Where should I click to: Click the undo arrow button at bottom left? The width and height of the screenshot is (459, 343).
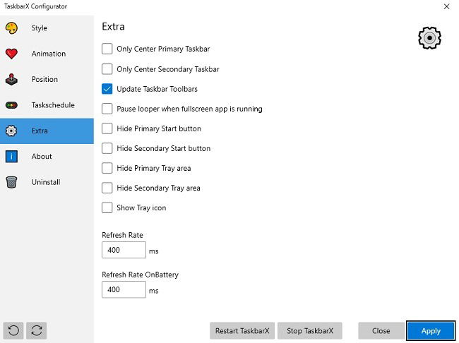(13, 331)
